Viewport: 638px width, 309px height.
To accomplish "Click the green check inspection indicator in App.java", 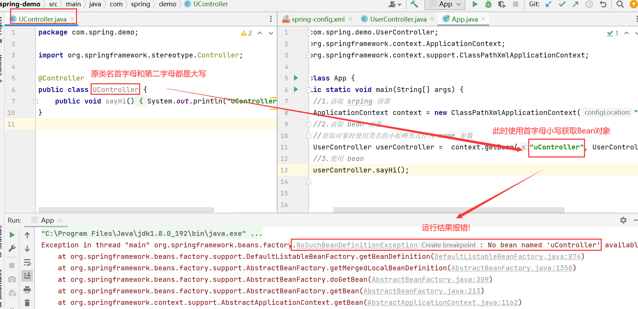I will coord(613,33).
